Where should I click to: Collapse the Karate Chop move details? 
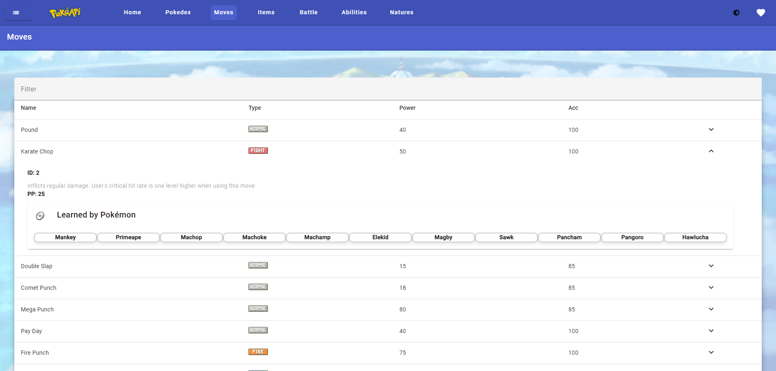tap(711, 151)
